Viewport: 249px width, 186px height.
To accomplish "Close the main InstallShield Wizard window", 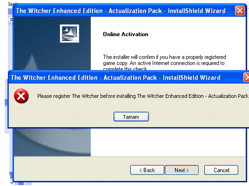I will pyautogui.click(x=240, y=11).
